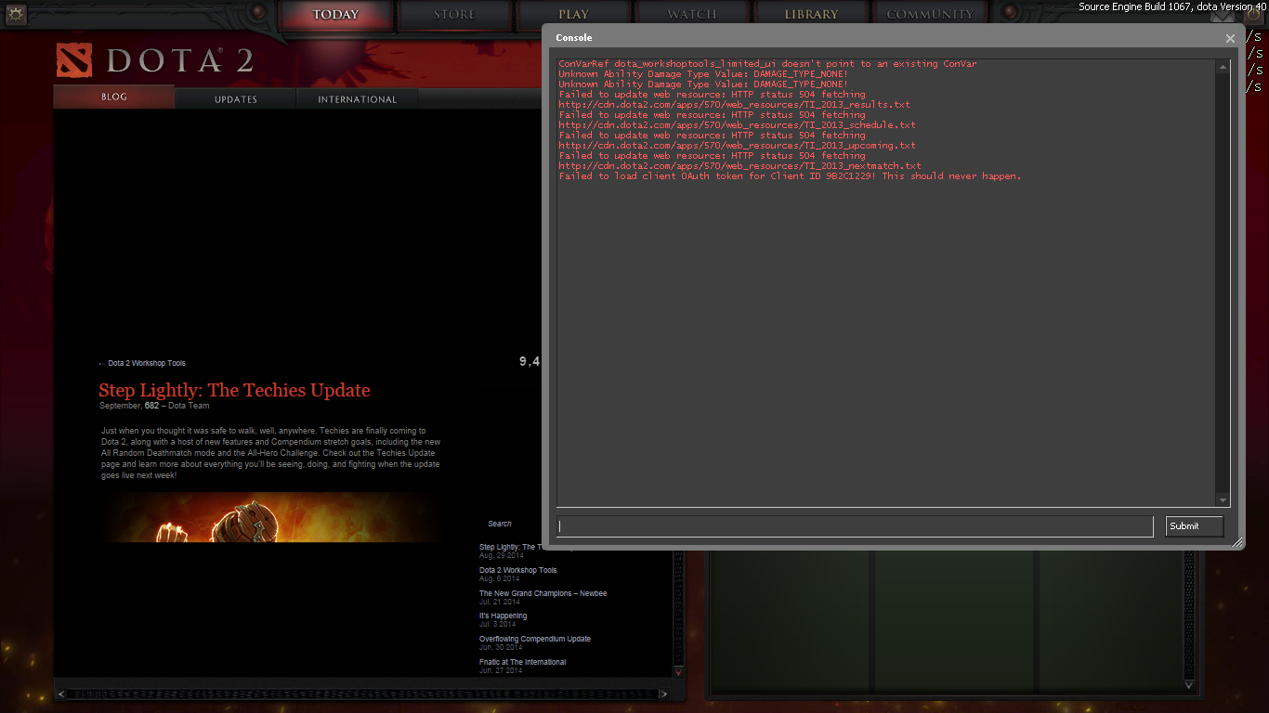Open the Community tab
Viewport: 1269px width, 713px height.
coord(930,15)
